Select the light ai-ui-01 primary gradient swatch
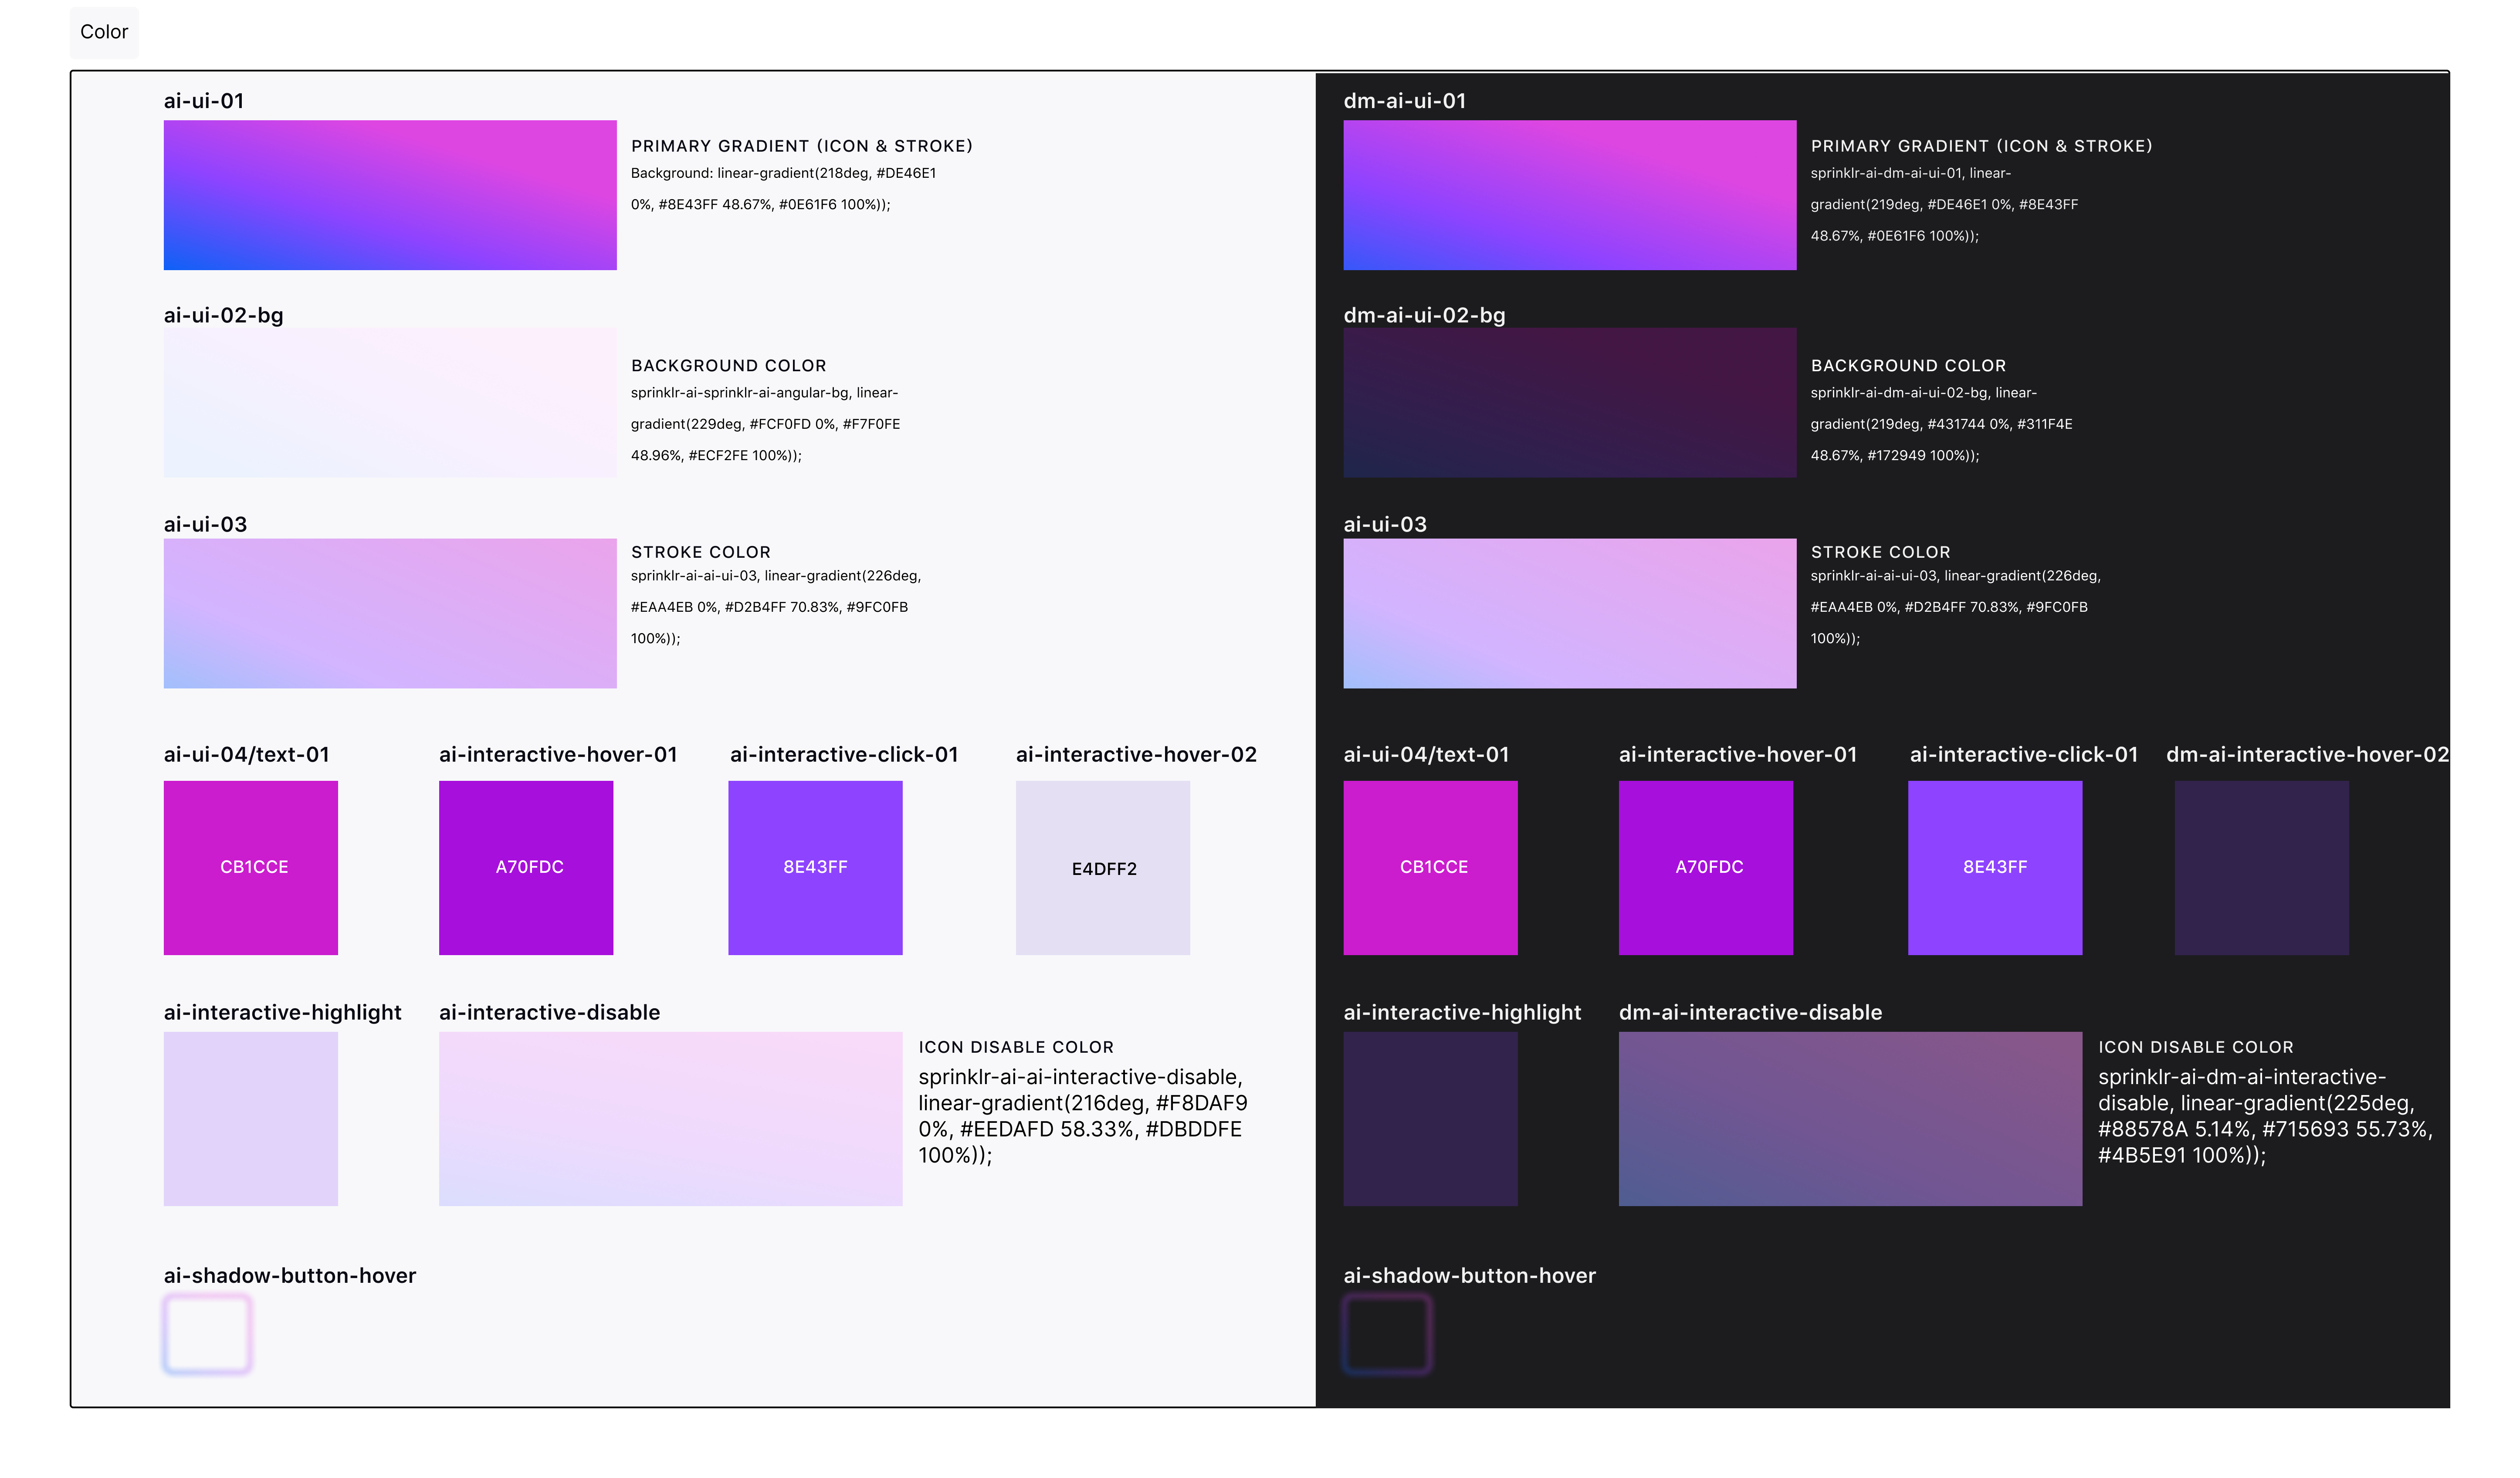 tap(390, 195)
